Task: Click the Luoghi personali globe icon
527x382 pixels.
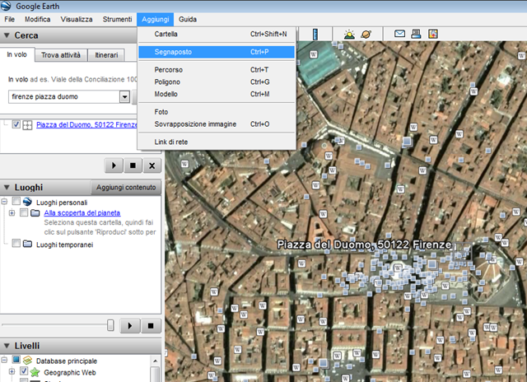Action: [x=27, y=202]
